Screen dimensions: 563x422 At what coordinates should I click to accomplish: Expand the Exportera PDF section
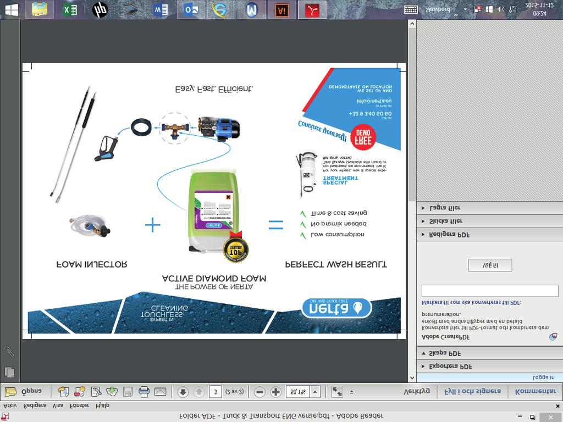tap(490, 367)
